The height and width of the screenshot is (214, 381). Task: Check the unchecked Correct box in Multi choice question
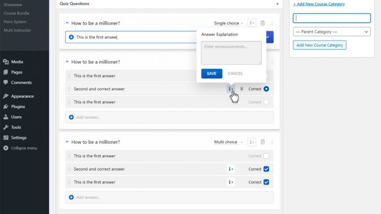[266, 156]
